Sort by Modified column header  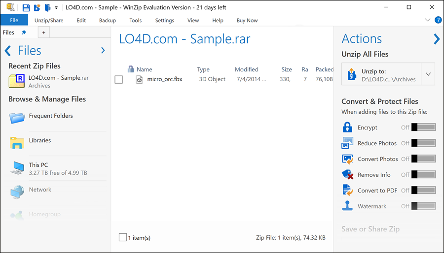[246, 69]
